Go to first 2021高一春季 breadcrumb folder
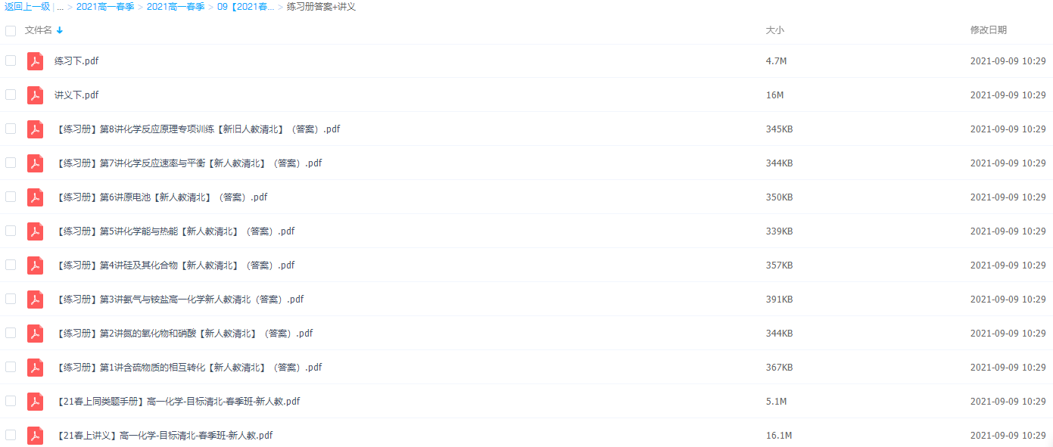This screenshot has height=447, width=1053. point(105,7)
